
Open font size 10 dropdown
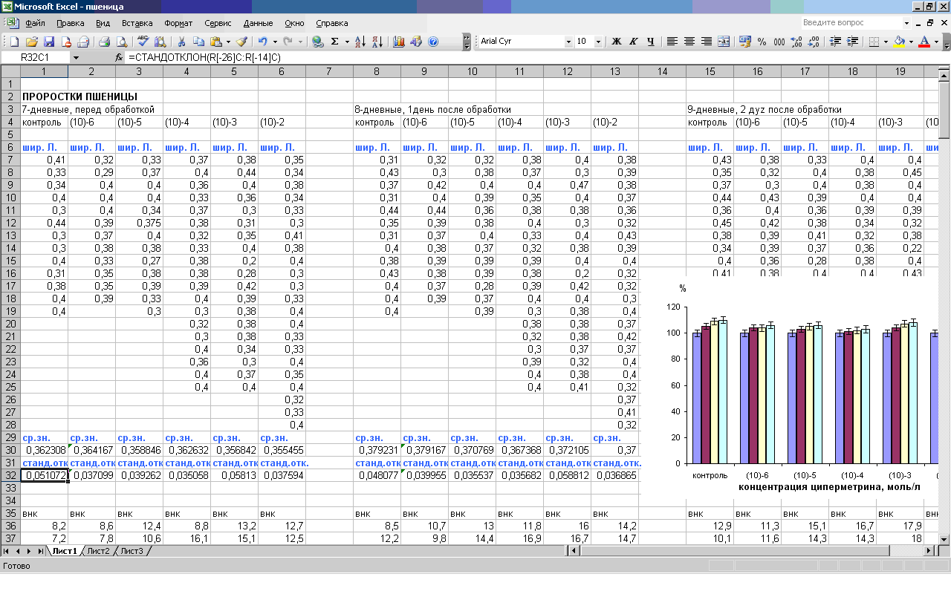pos(599,42)
